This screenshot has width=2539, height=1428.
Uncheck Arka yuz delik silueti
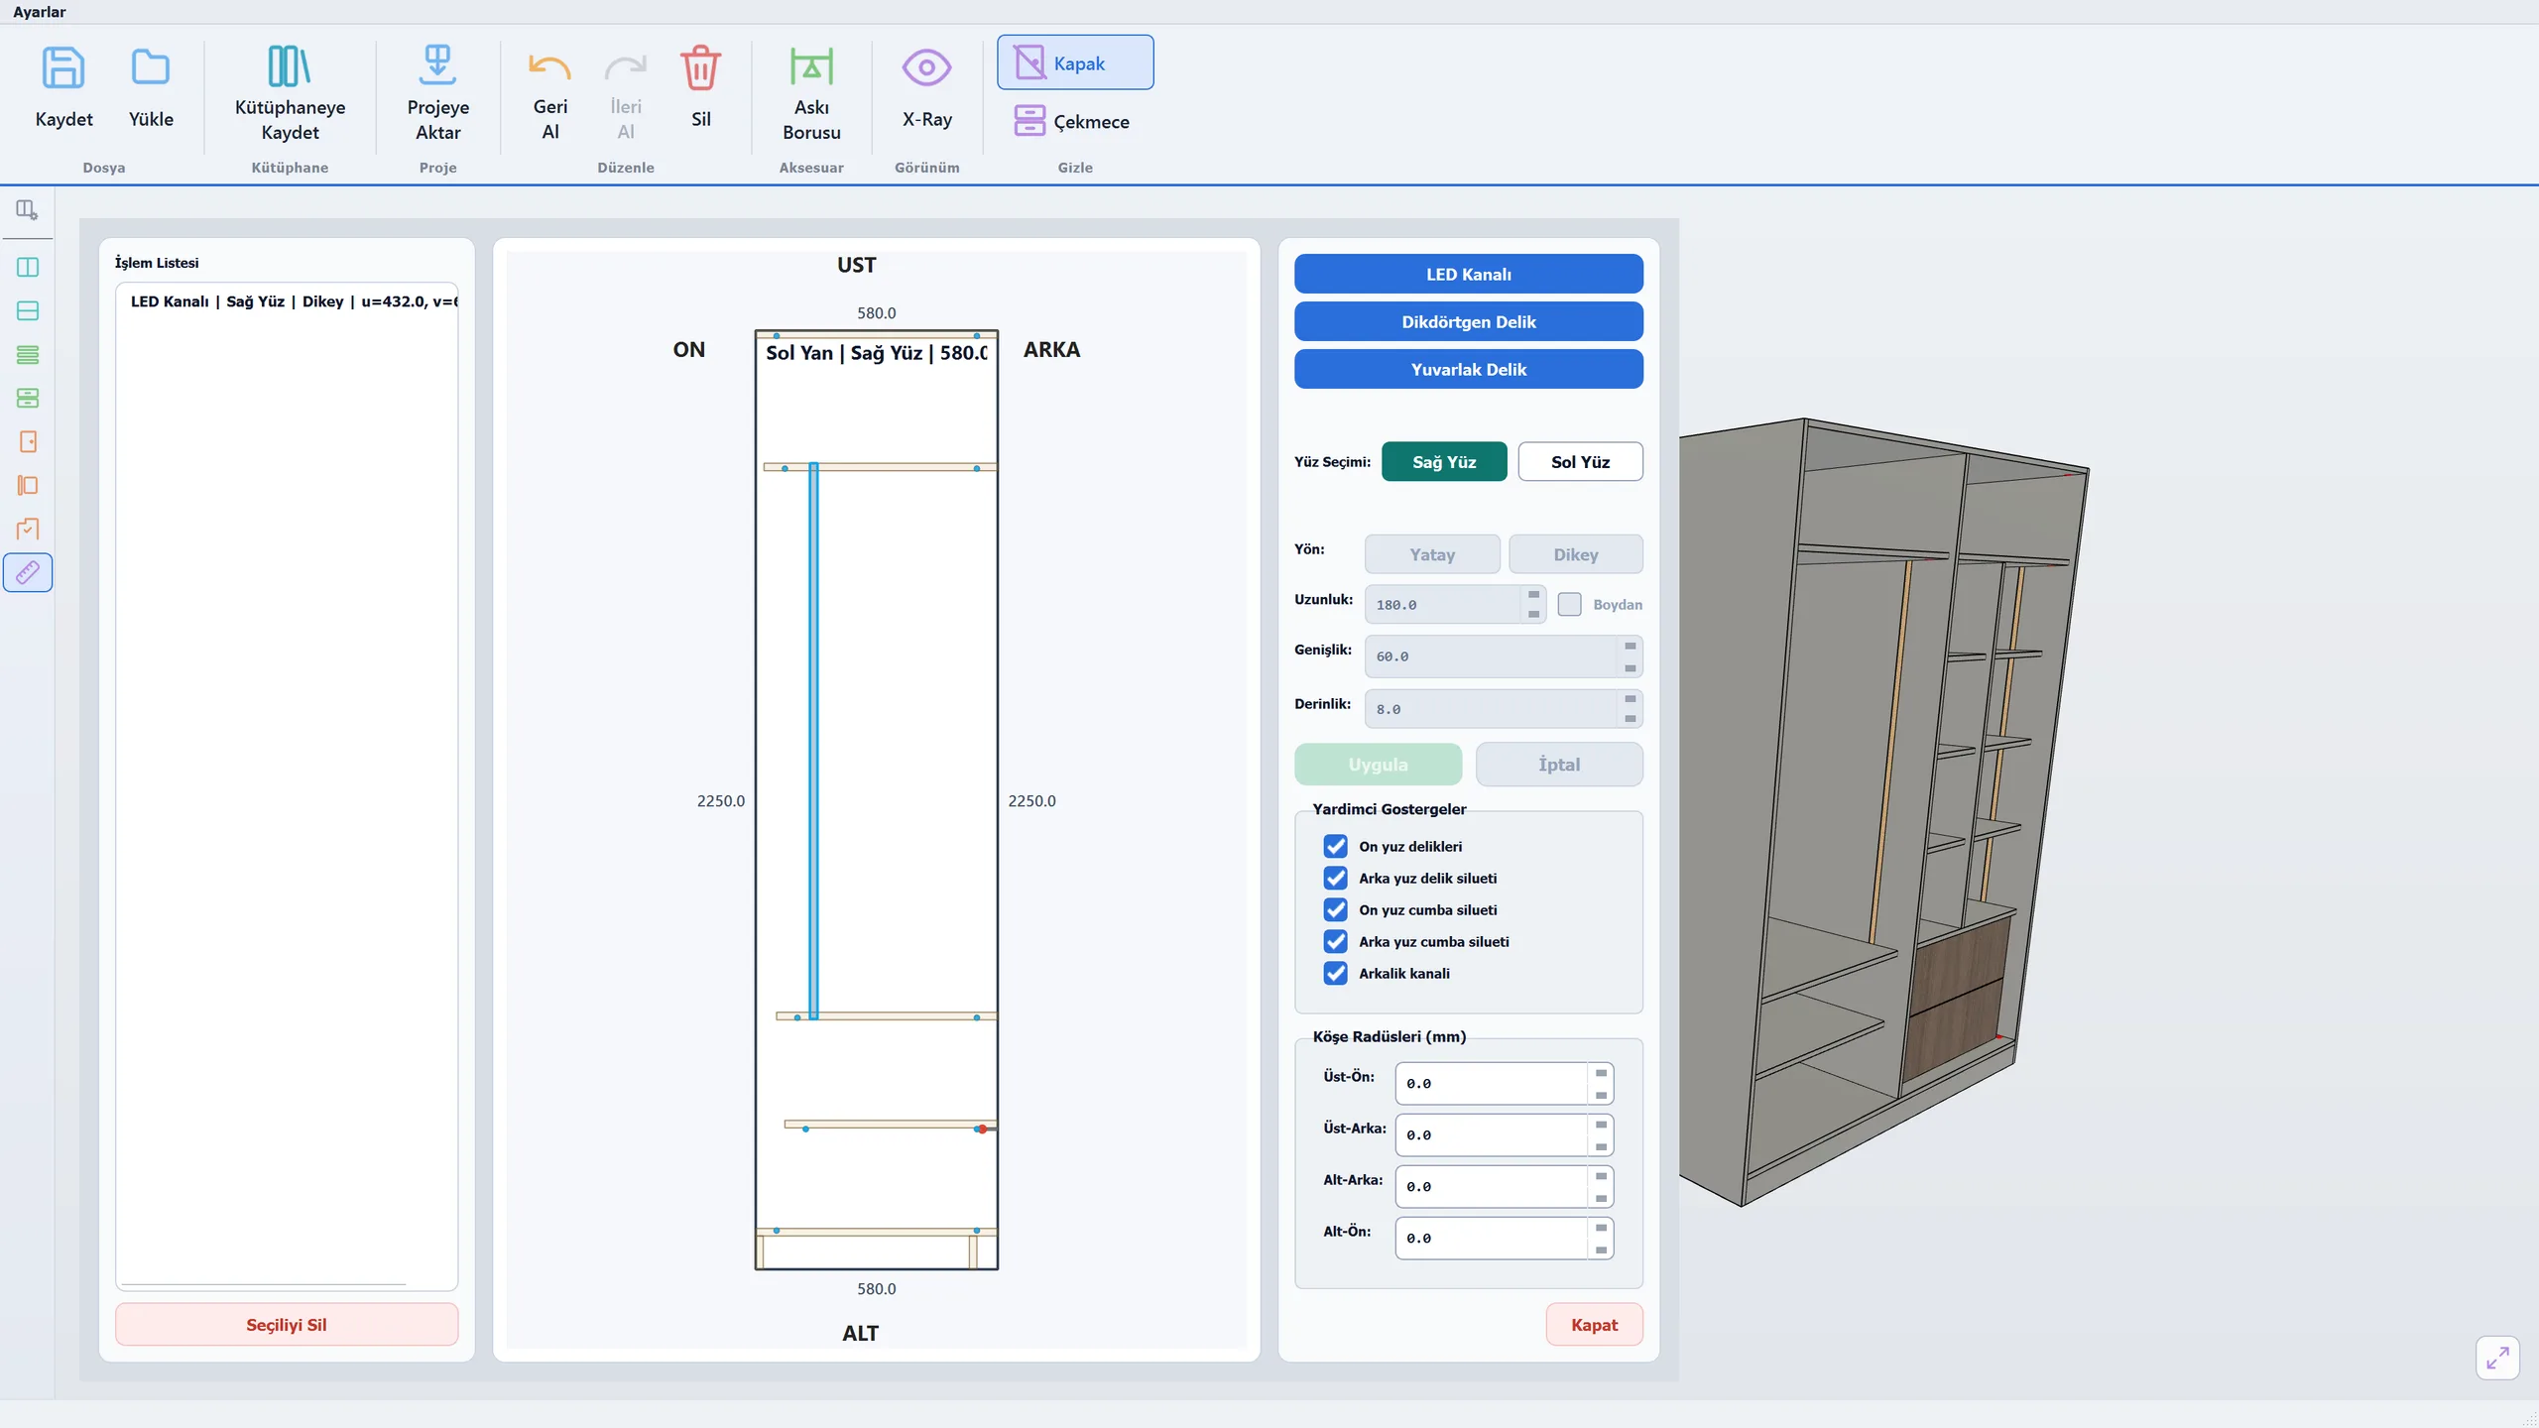click(x=1336, y=878)
